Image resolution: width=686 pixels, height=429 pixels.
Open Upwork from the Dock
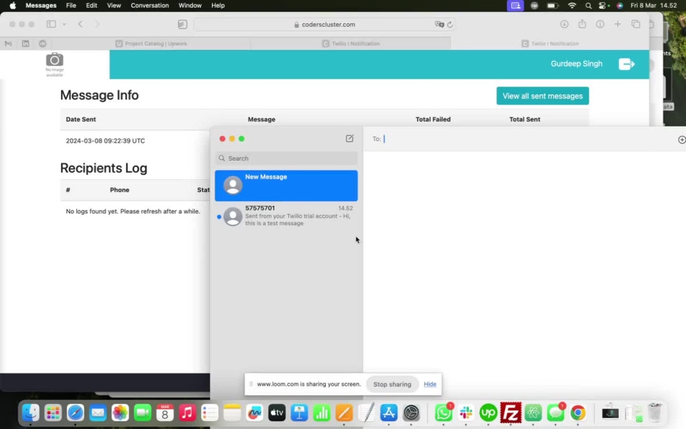coord(488,413)
